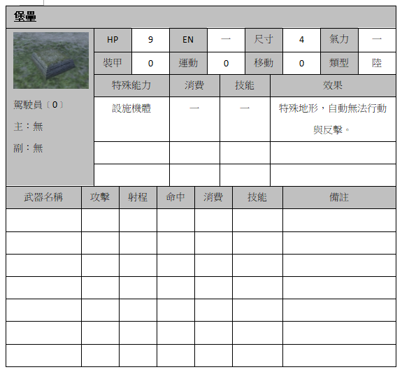Image resolution: width=402 pixels, height=372 pixels.
Task: Select the 陸 type value
Action: pyautogui.click(x=377, y=64)
